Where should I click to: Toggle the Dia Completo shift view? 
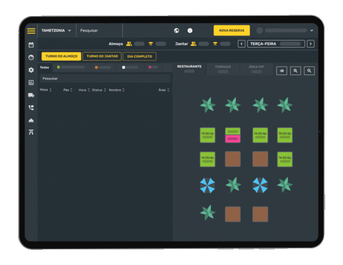(140, 56)
